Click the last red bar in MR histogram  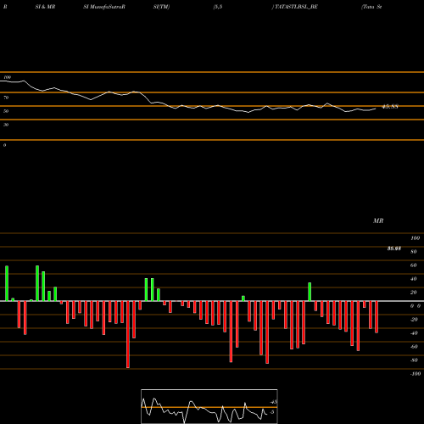click(x=377, y=317)
